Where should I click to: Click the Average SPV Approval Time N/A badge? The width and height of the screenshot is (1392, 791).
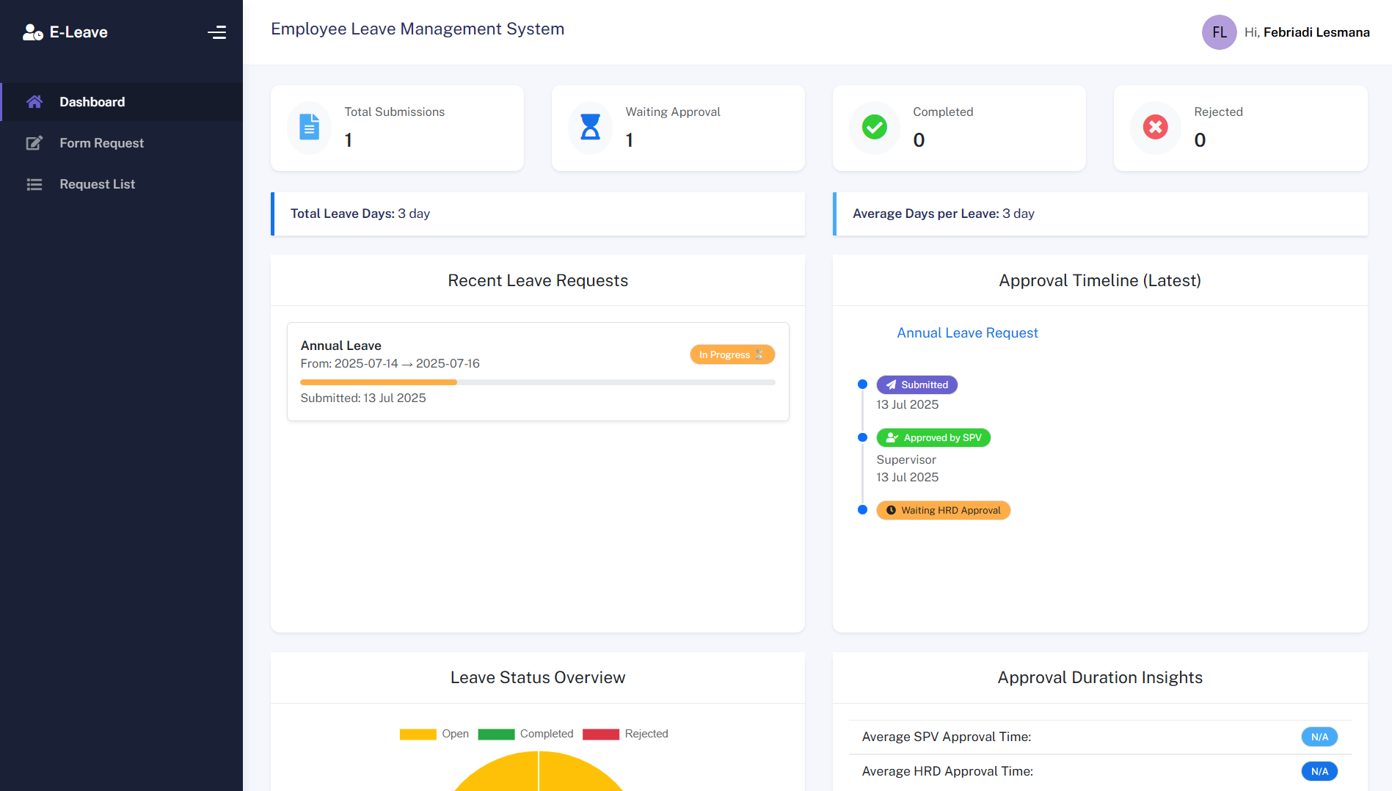1319,737
